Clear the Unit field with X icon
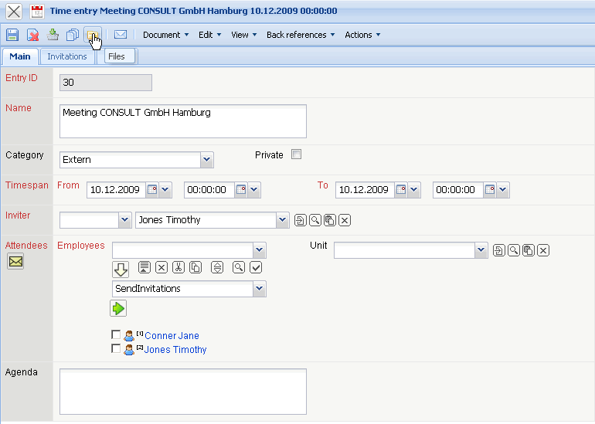The height and width of the screenshot is (424, 595). (543, 250)
